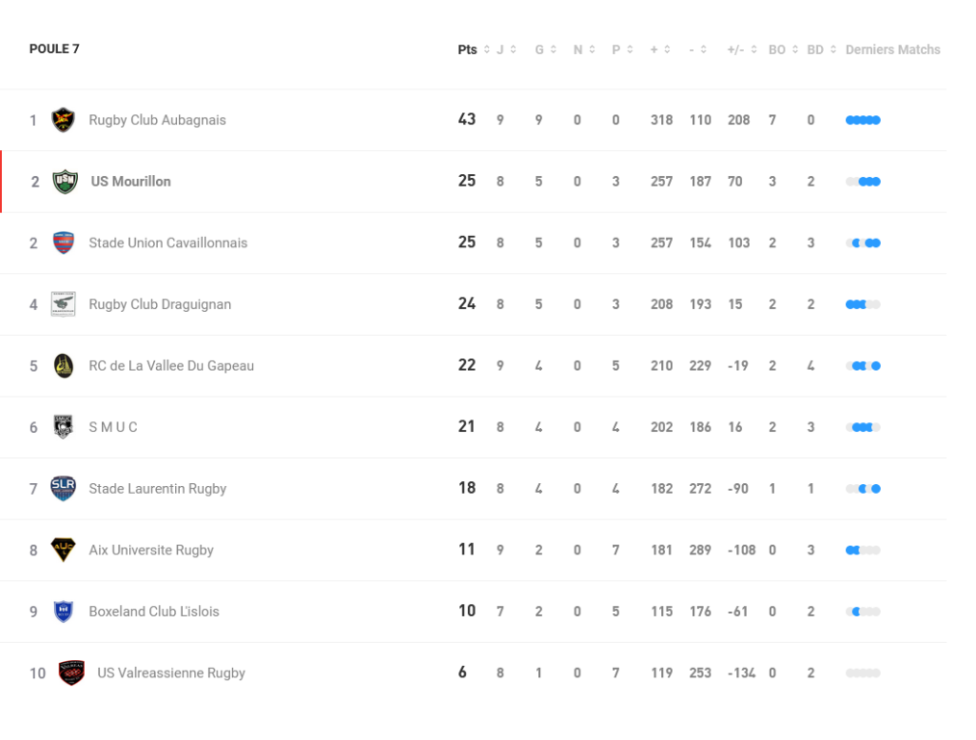976x740 pixels.
Task: Open the US Mourillon team link
Action: (131, 182)
